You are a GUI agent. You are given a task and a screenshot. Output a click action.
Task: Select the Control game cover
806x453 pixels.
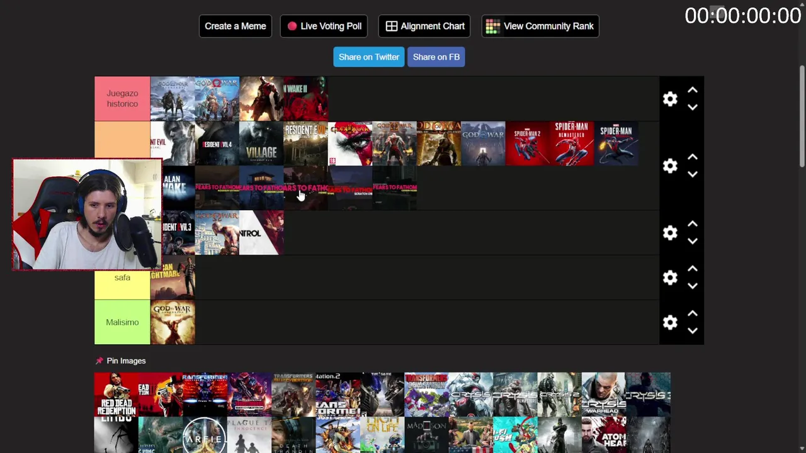coord(261,233)
